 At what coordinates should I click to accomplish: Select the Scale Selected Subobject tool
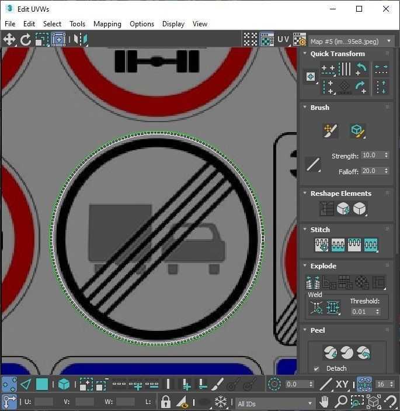coord(42,40)
